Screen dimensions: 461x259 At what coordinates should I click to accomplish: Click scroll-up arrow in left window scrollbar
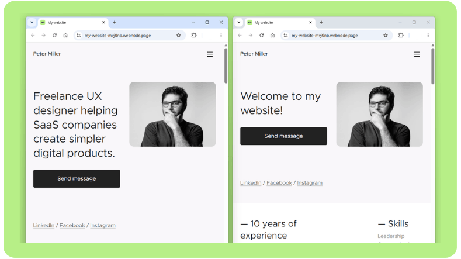click(226, 46)
